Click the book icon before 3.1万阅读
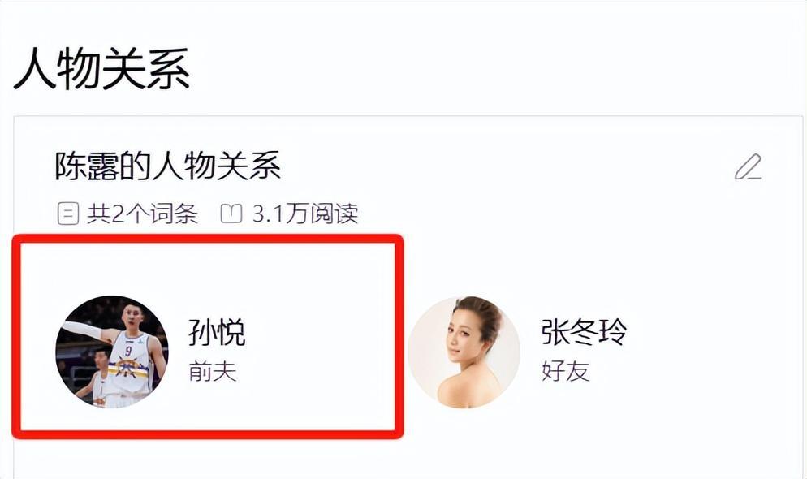Screen dimensions: 807x479 pyautogui.click(x=231, y=213)
